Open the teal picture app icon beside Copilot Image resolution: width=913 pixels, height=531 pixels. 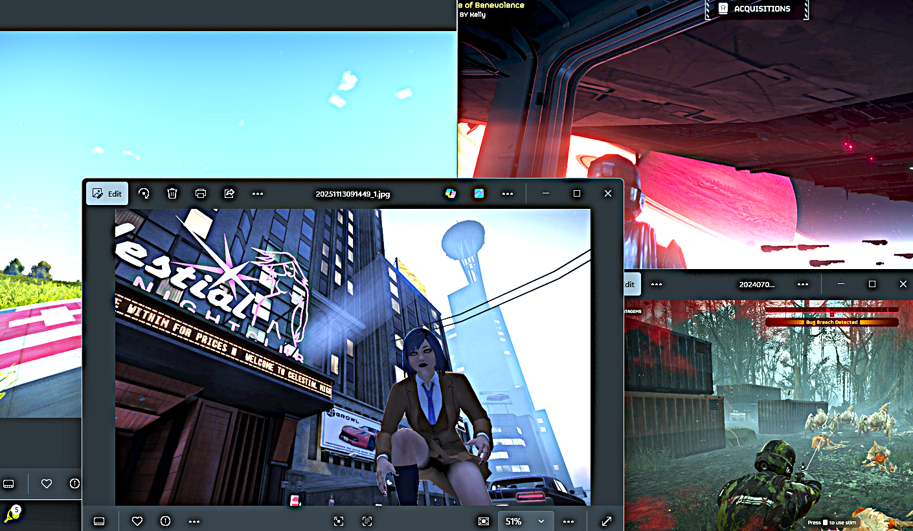pos(479,193)
